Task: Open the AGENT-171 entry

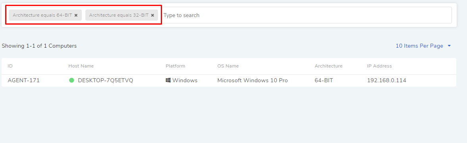Action: point(23,80)
